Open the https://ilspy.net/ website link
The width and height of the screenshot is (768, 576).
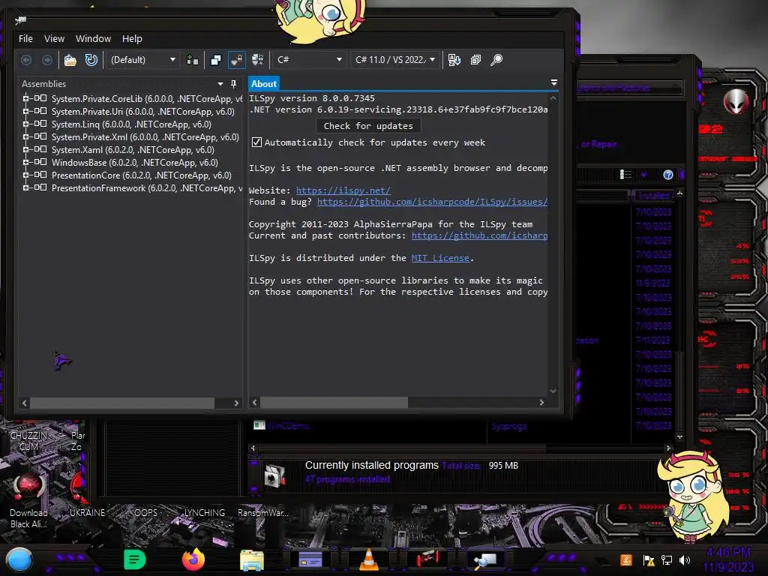click(343, 190)
